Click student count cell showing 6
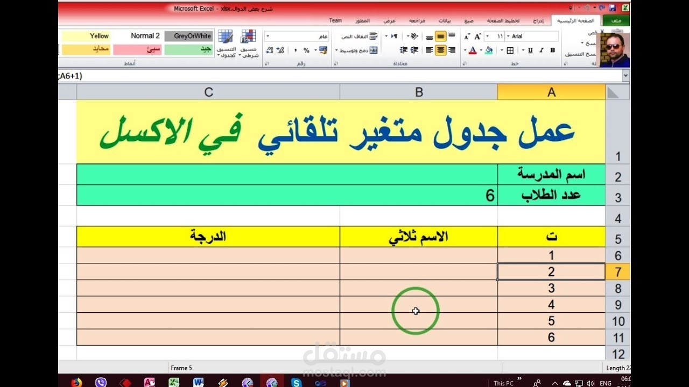689x387 pixels. coord(287,195)
